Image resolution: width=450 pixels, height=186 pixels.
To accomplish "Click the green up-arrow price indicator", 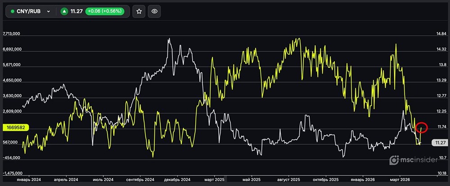I will click(x=64, y=12).
